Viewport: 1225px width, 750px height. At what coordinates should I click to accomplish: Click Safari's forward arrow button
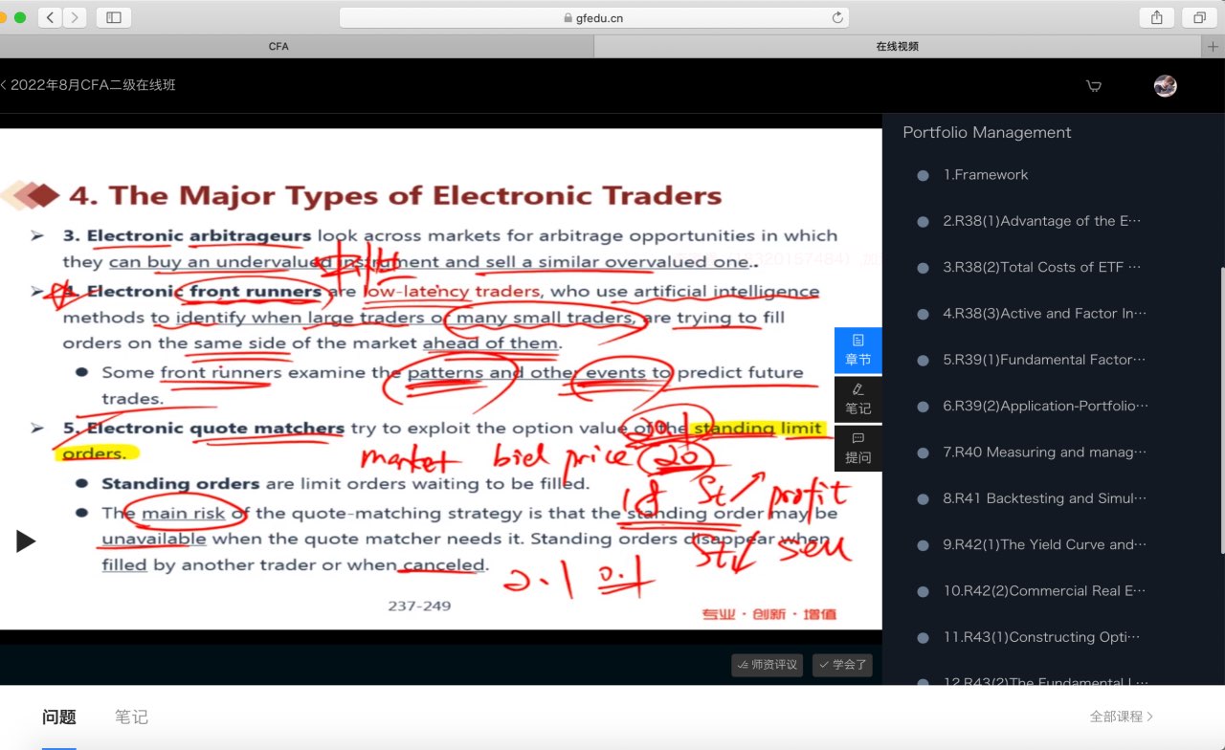point(75,17)
